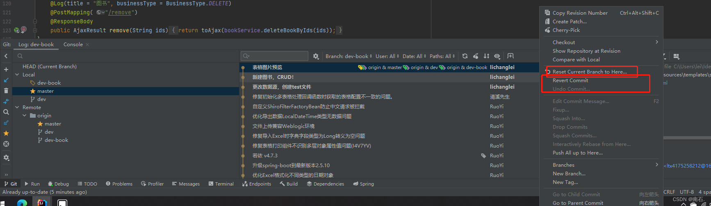Click the commit log search field

tap(275, 56)
